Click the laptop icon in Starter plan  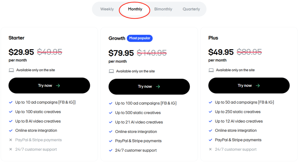[11, 70]
